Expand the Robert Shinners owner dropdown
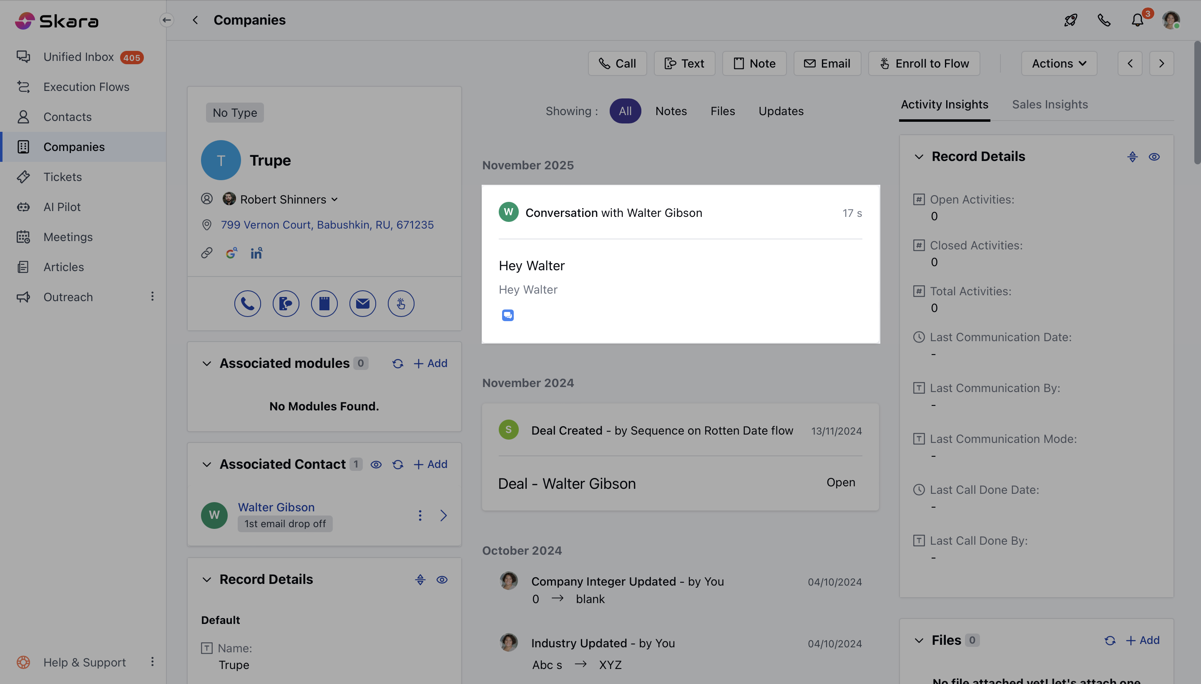The height and width of the screenshot is (684, 1201). (335, 199)
